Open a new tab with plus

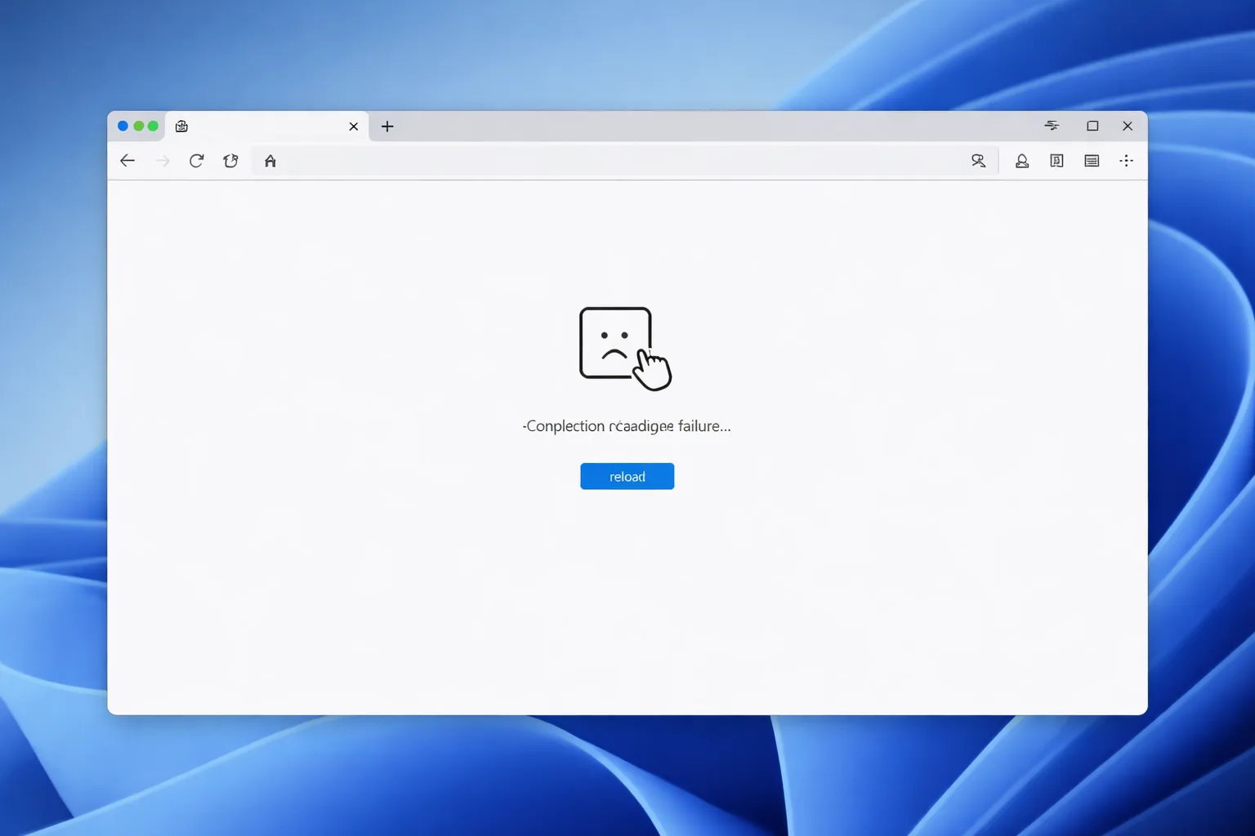point(387,127)
